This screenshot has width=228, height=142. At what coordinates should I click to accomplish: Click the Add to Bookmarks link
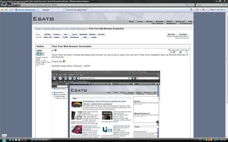[x=182, y=38]
